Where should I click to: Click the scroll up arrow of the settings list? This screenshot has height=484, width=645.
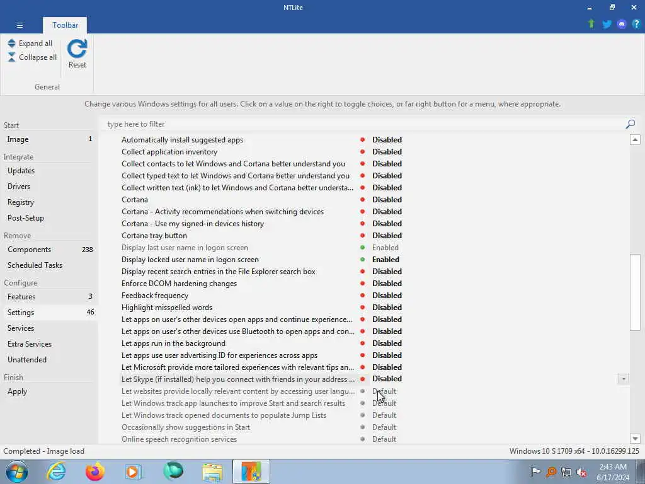pyautogui.click(x=635, y=139)
